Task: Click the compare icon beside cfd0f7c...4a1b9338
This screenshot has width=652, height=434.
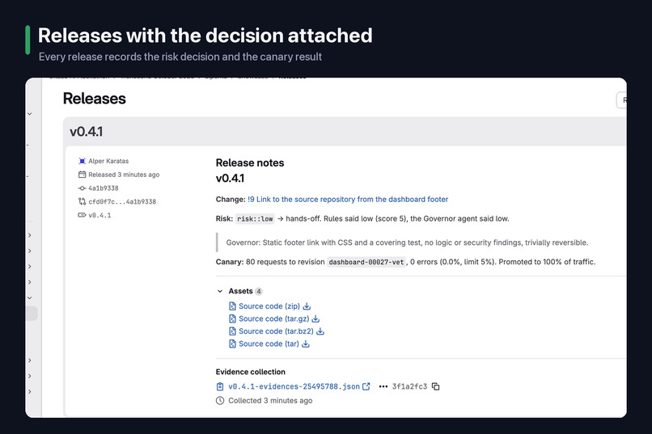Action: coord(82,202)
